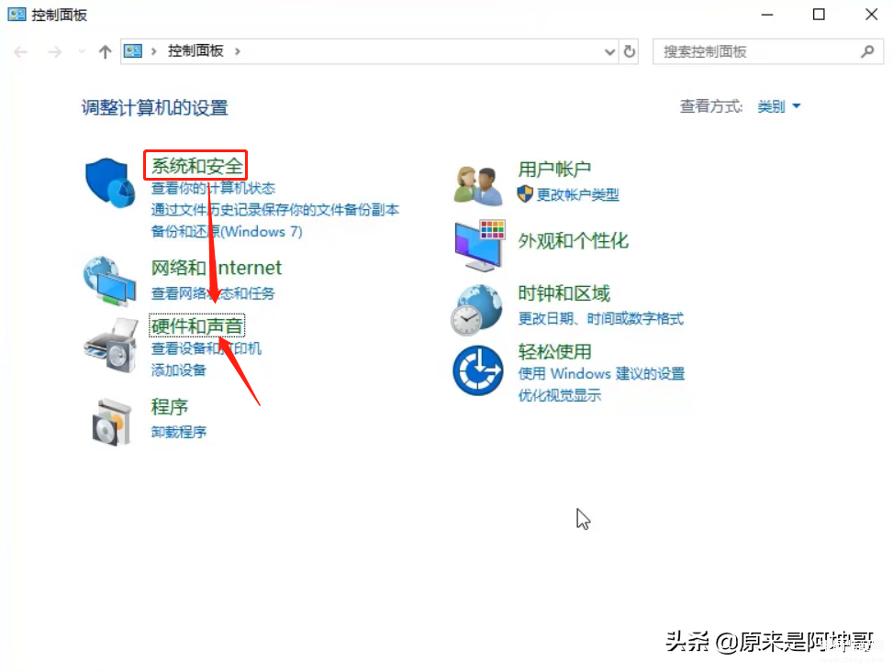Open the Hardware and Sound printer icon
This screenshot has height=672, width=893.
(x=111, y=346)
